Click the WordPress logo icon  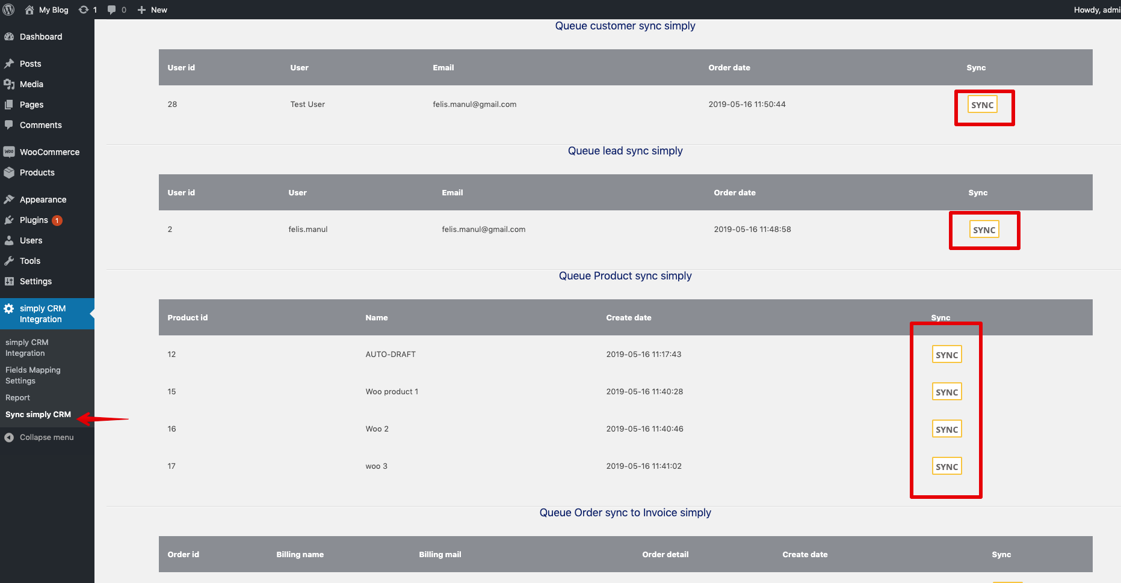tap(9, 10)
